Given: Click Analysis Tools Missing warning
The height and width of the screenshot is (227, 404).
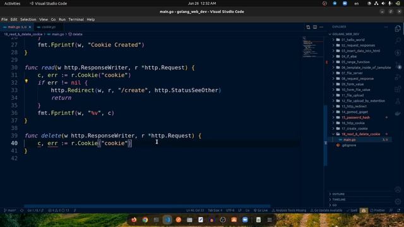Looking at the screenshot, I should [289, 210].
